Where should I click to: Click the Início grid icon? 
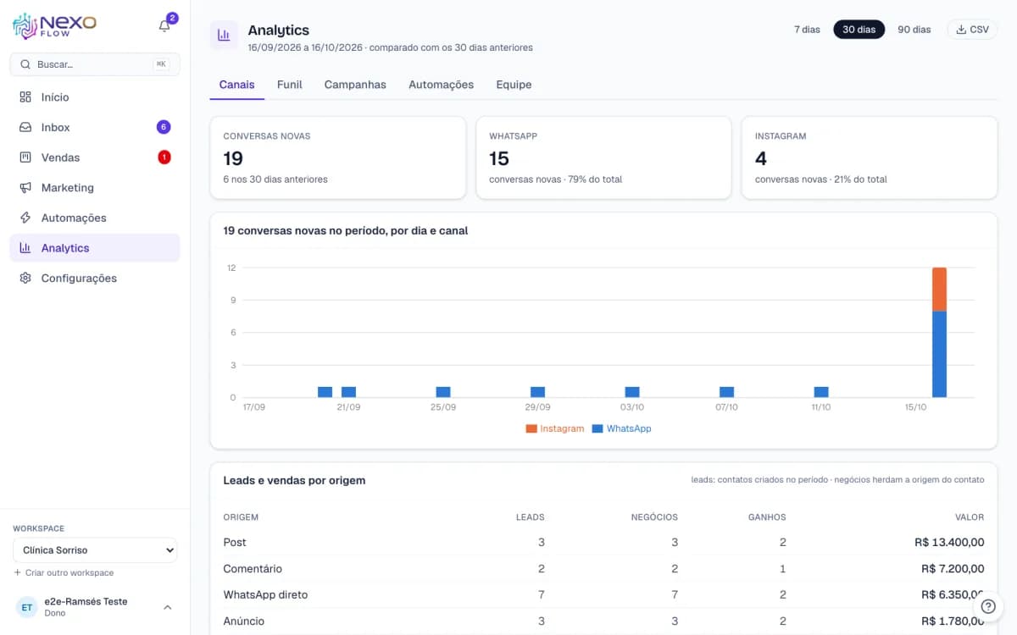click(x=25, y=97)
